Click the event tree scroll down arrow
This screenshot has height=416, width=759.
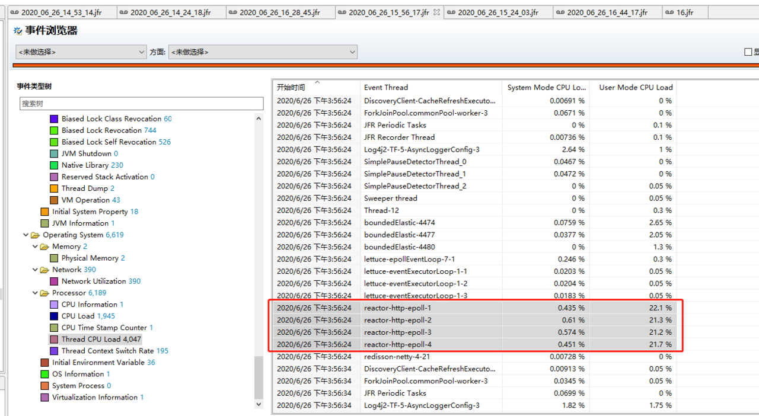pyautogui.click(x=259, y=404)
